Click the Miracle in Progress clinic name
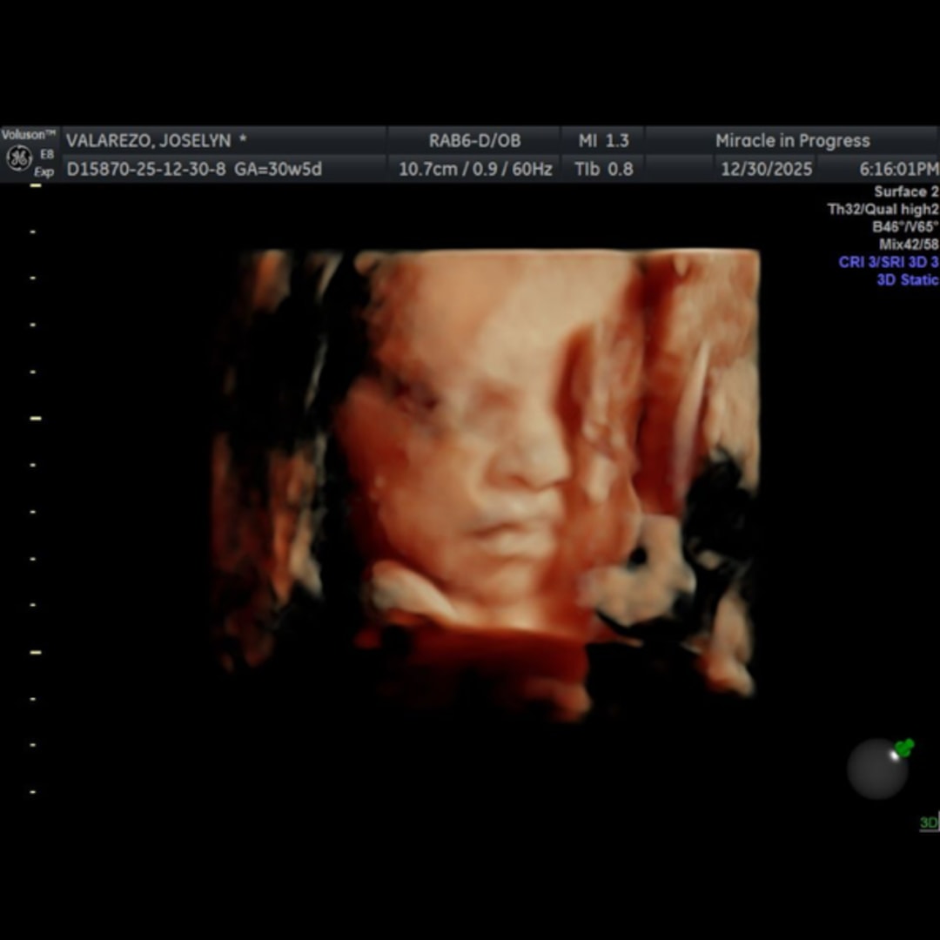 point(792,141)
